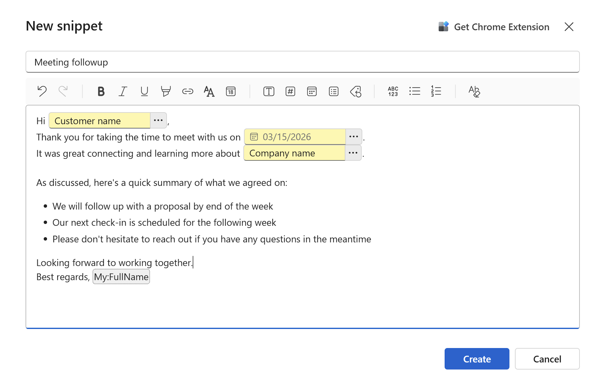Open options for Company name field

pyautogui.click(x=353, y=153)
